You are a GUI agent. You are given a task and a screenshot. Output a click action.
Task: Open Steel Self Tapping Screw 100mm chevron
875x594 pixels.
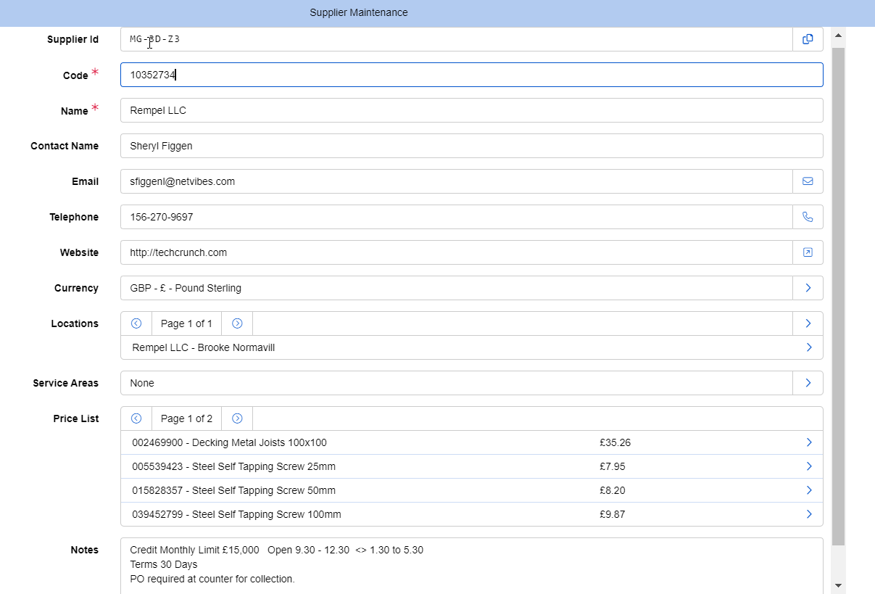tap(809, 514)
